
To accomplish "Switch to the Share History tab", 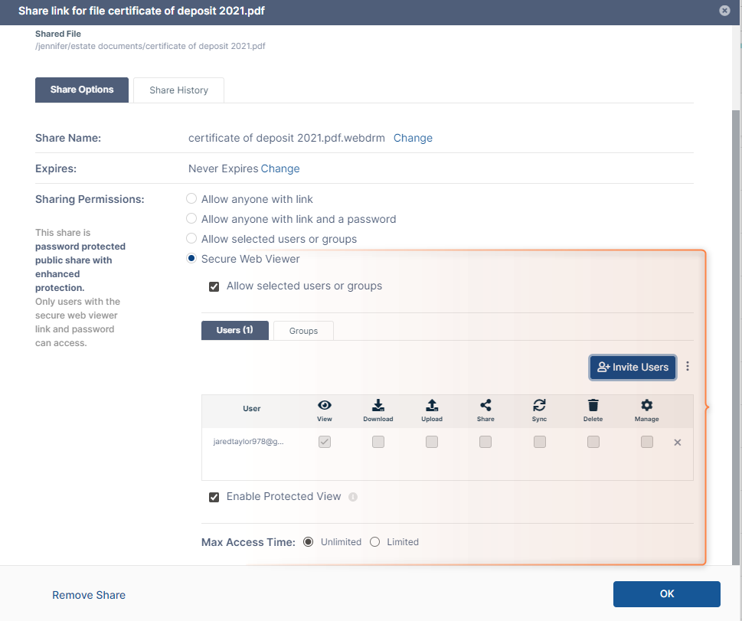I will (178, 90).
